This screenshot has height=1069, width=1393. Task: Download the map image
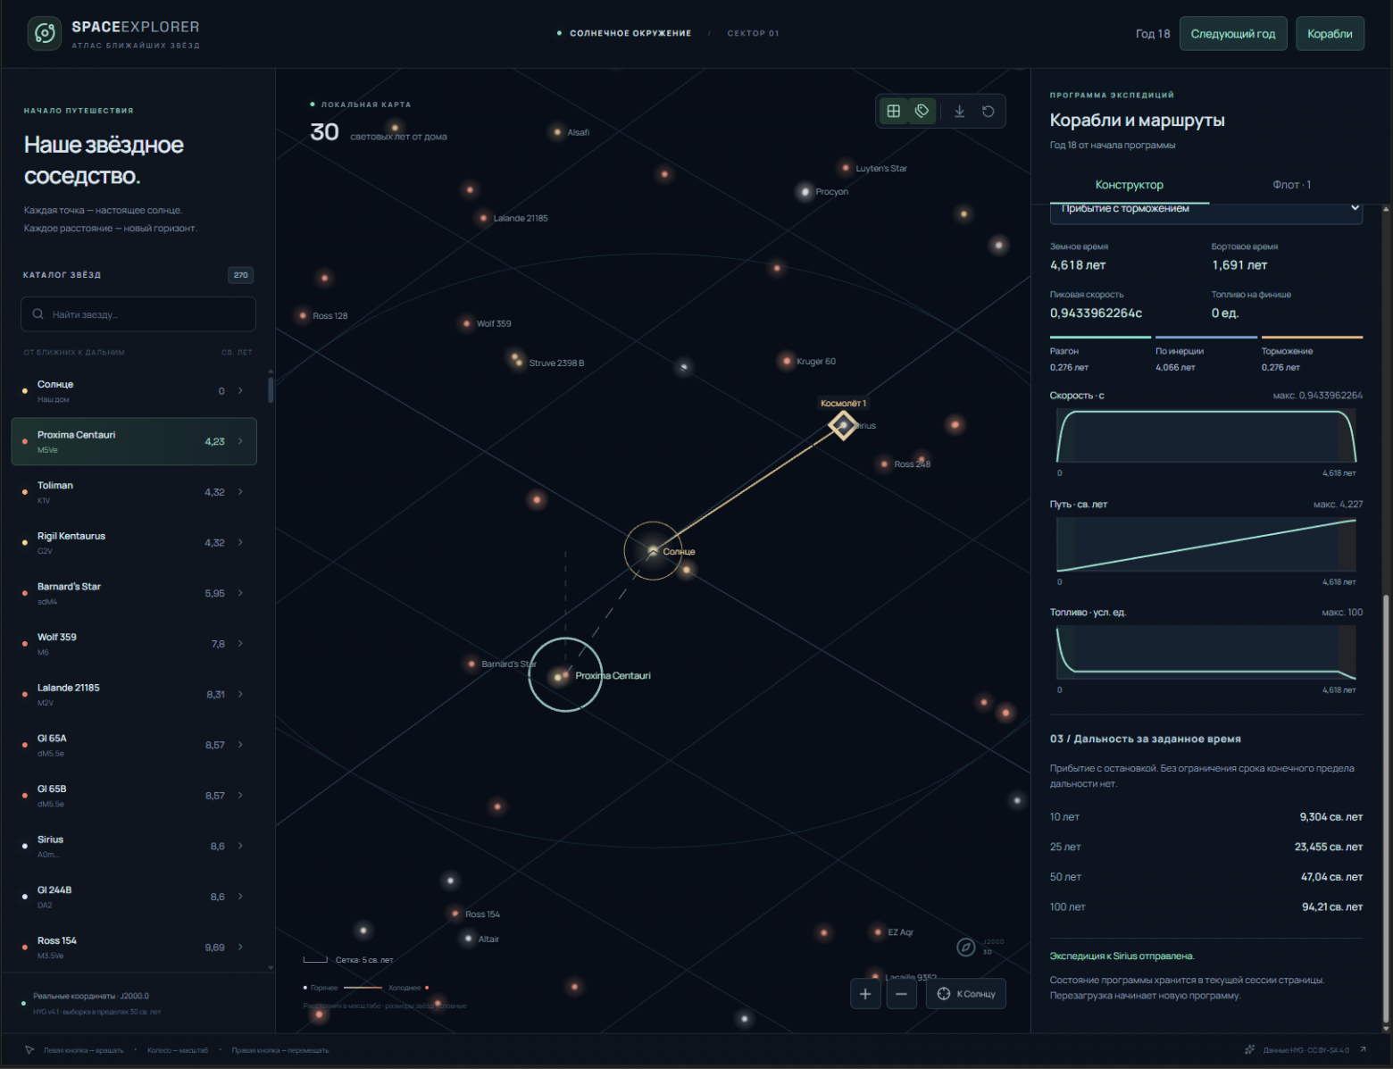960,112
